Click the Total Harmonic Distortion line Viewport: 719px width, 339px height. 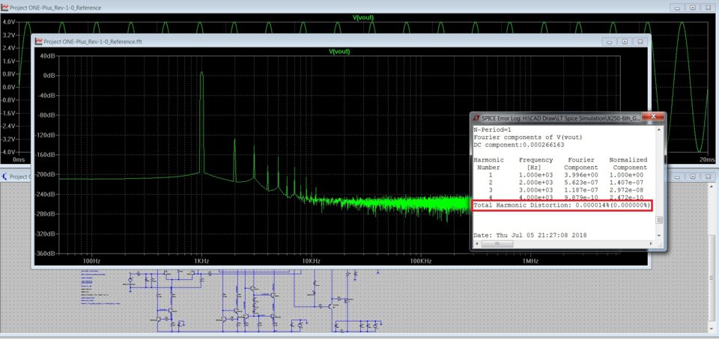[x=562, y=205]
